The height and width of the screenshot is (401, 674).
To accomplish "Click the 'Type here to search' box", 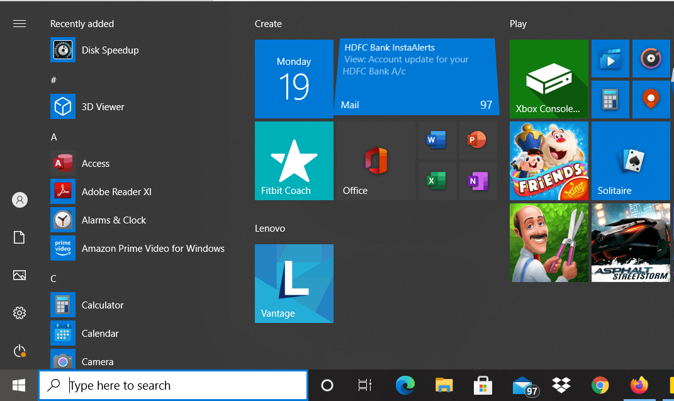I will pyautogui.click(x=173, y=385).
